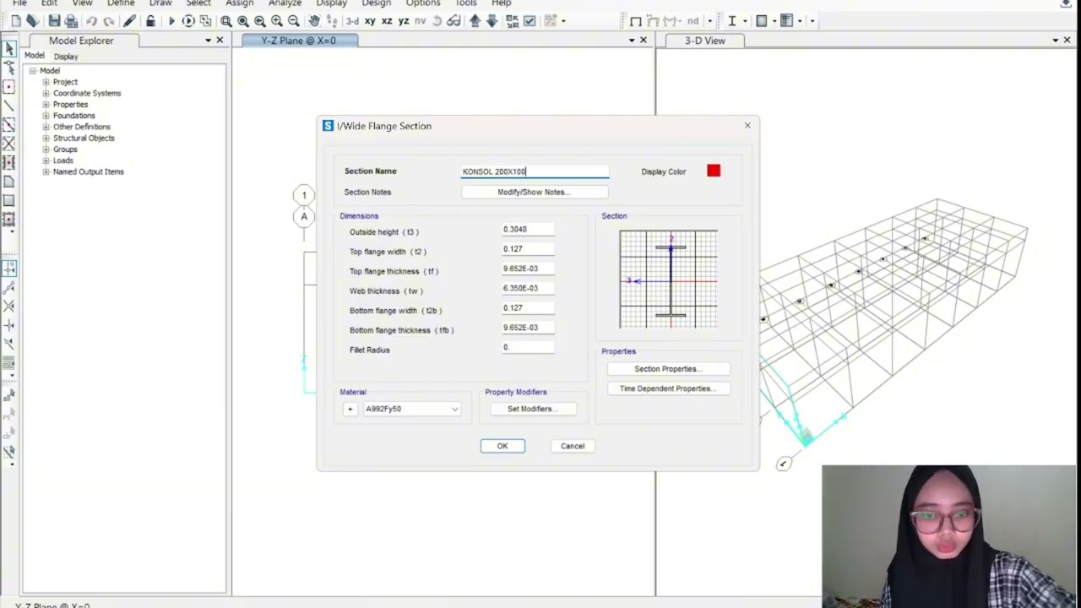Open the Model Explorer panel dropdown arrow
The image size is (1081, 608).
point(208,41)
